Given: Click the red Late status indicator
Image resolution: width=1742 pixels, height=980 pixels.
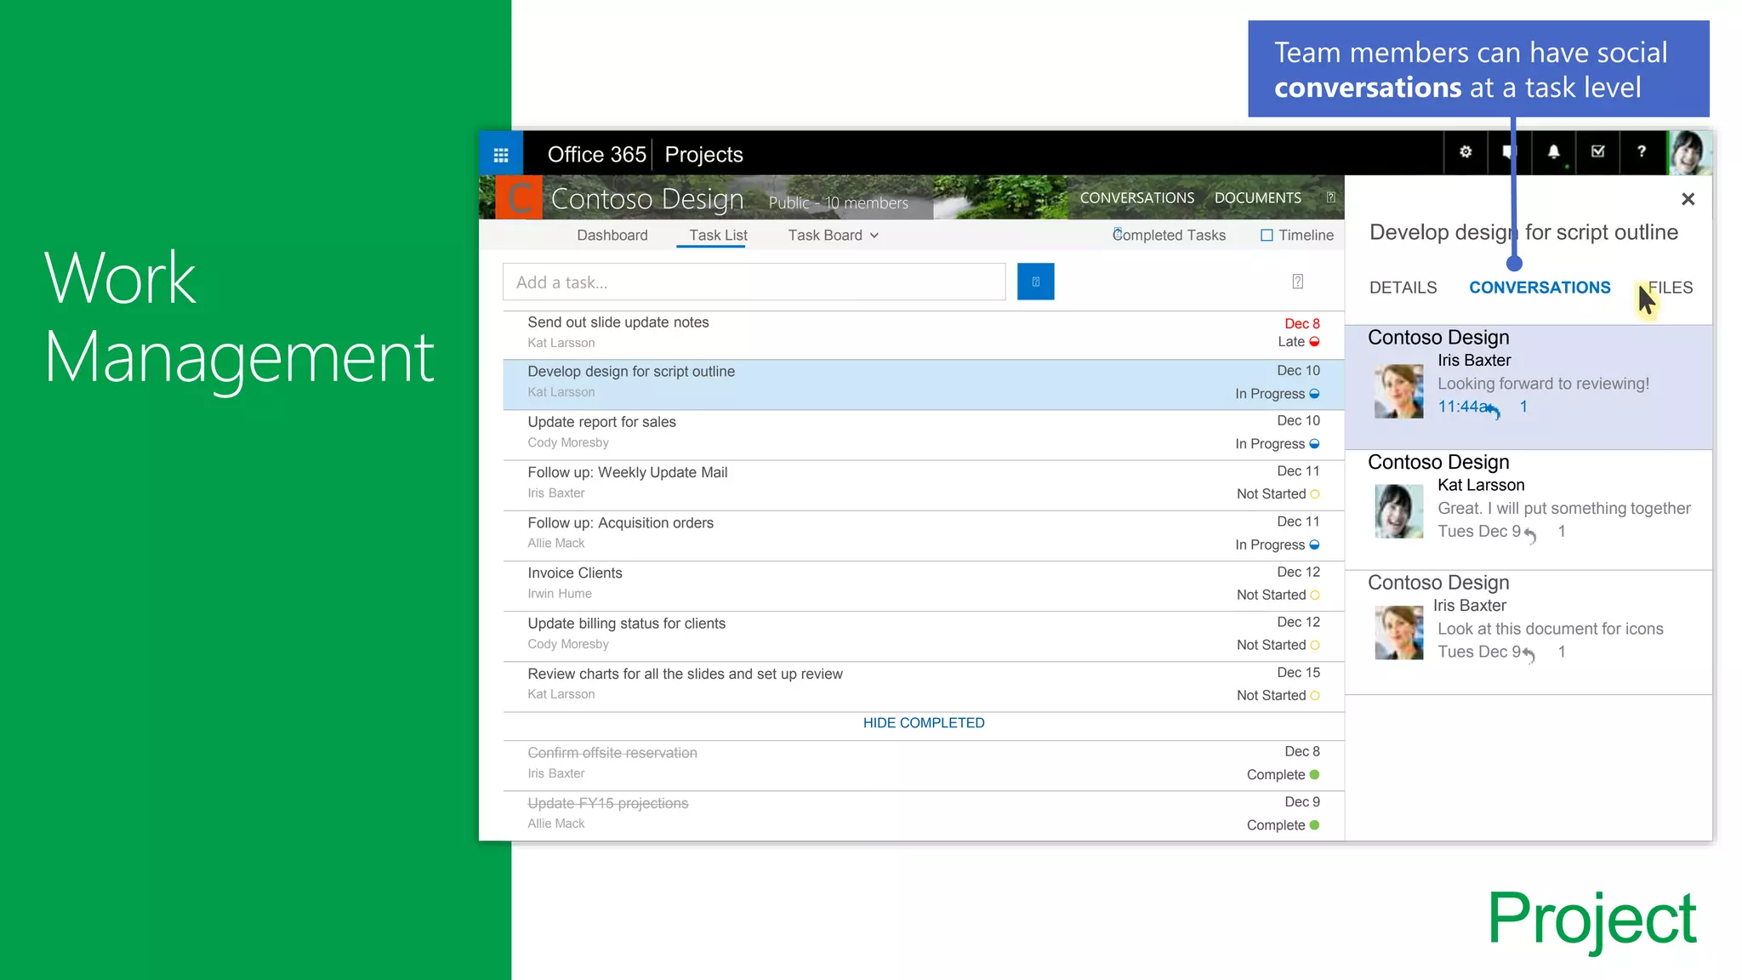Looking at the screenshot, I should pos(1314,342).
